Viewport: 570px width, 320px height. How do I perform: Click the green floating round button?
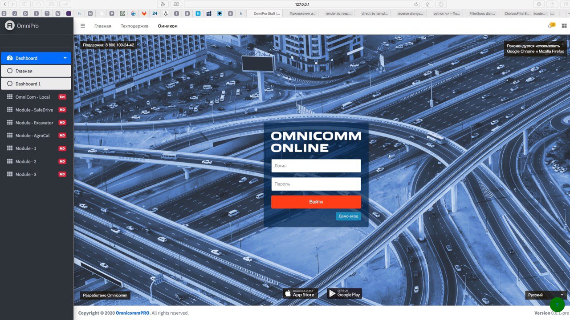click(x=557, y=304)
